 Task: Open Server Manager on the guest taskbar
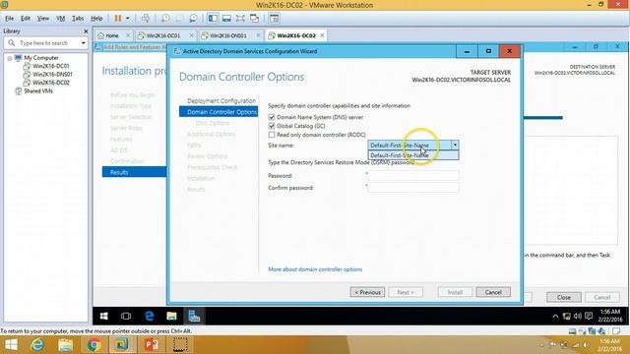195,317
